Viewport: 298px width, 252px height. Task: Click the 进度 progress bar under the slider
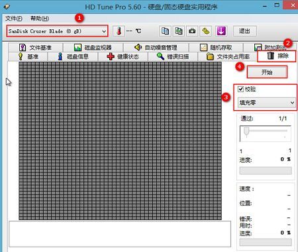[x=266, y=170]
